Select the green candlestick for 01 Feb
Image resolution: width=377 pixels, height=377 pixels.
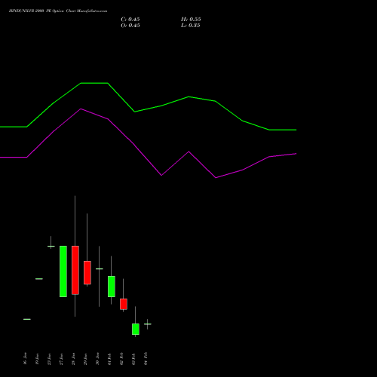[x=112, y=287]
